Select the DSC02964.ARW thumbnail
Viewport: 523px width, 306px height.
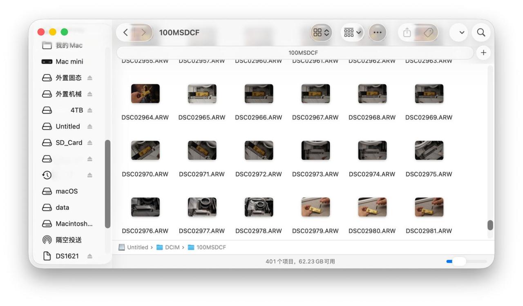[145, 94]
